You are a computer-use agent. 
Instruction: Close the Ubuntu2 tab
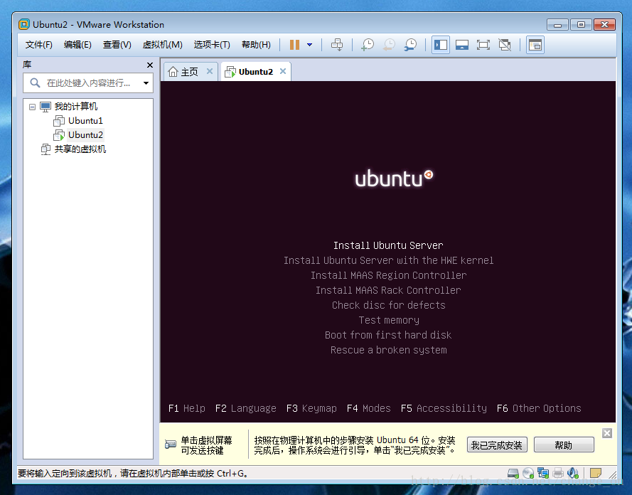tap(283, 71)
